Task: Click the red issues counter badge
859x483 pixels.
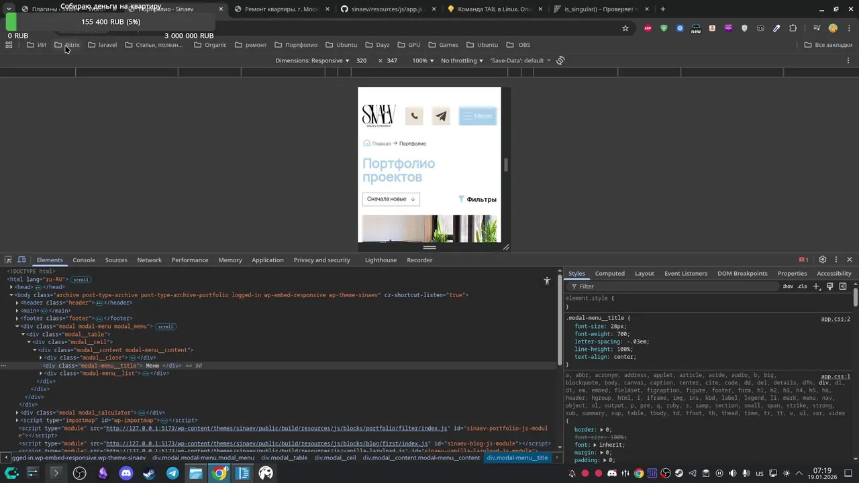Action: [803, 260]
